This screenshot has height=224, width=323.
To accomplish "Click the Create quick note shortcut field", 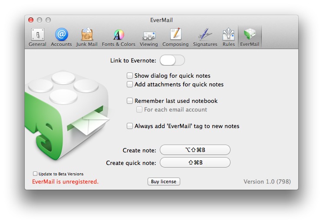I will (x=195, y=163).
